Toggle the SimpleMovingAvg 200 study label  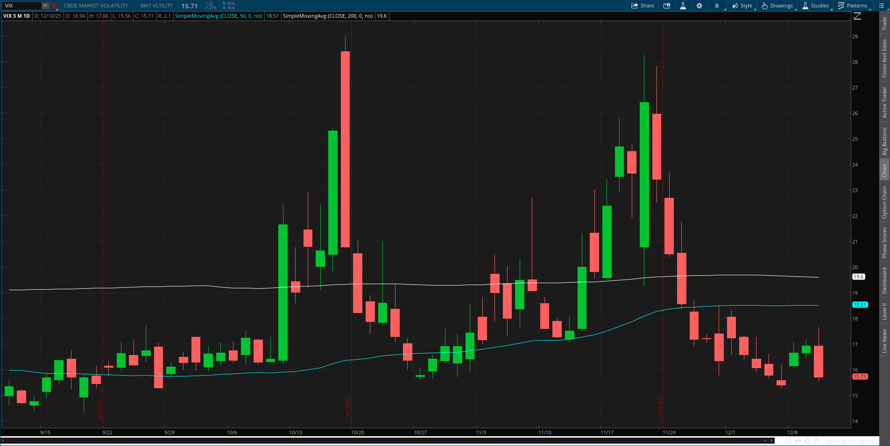[x=328, y=15]
